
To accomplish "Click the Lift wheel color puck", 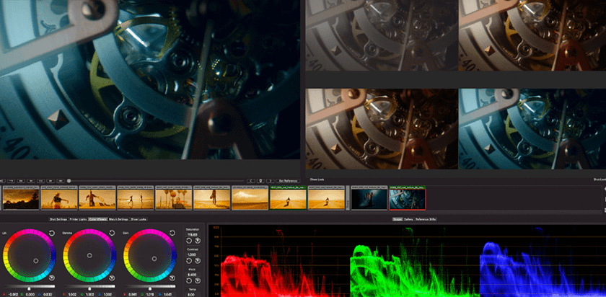I will tap(36, 261).
